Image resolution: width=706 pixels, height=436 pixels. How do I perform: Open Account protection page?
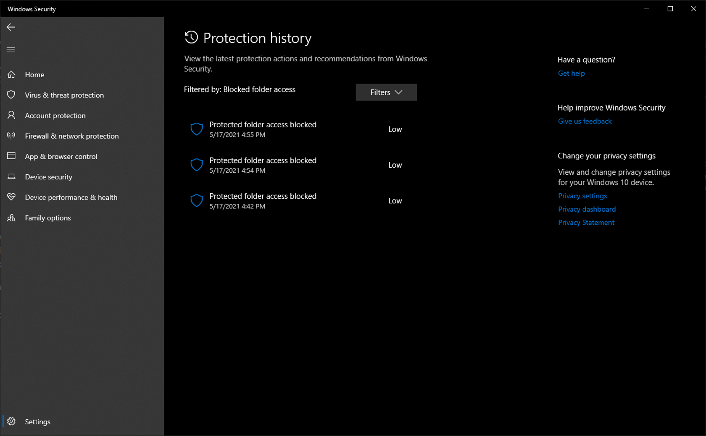tap(82, 116)
